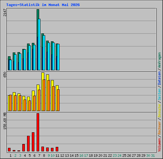Viewport: 163px width, 159px height.
Task: Select day 15 on the x-axis
Action: click(x=76, y=156)
